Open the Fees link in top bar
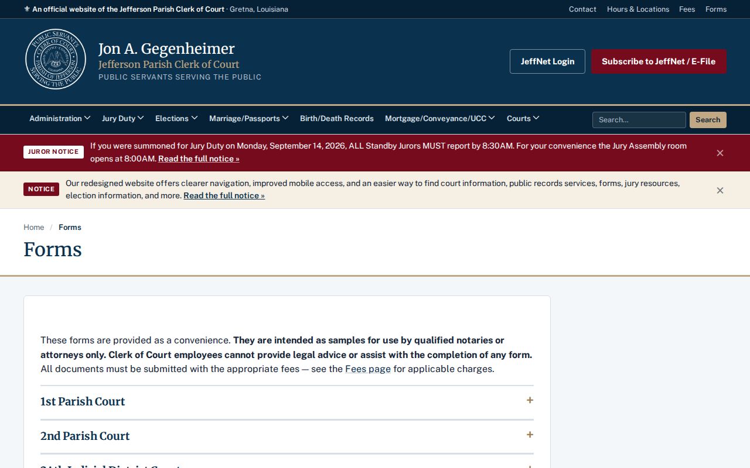 click(687, 9)
